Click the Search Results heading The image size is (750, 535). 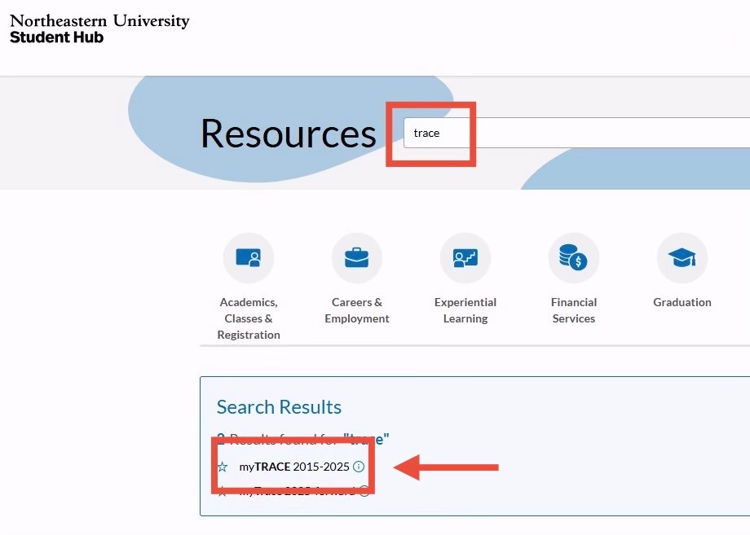279,407
